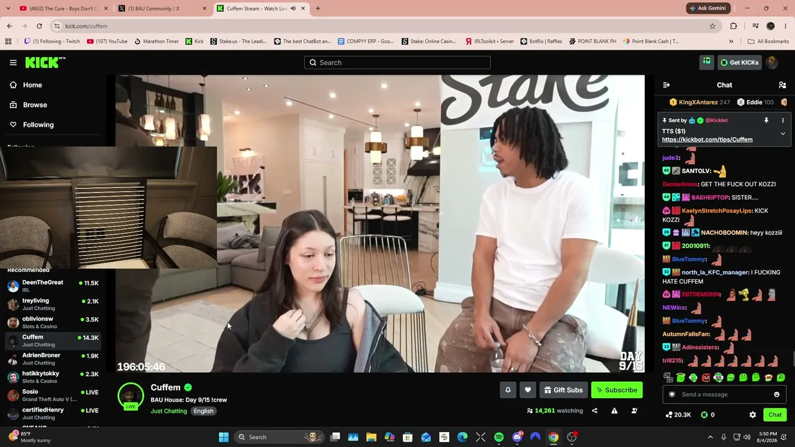Open the green leaderboard icon beside Get KICKs

tap(707, 62)
